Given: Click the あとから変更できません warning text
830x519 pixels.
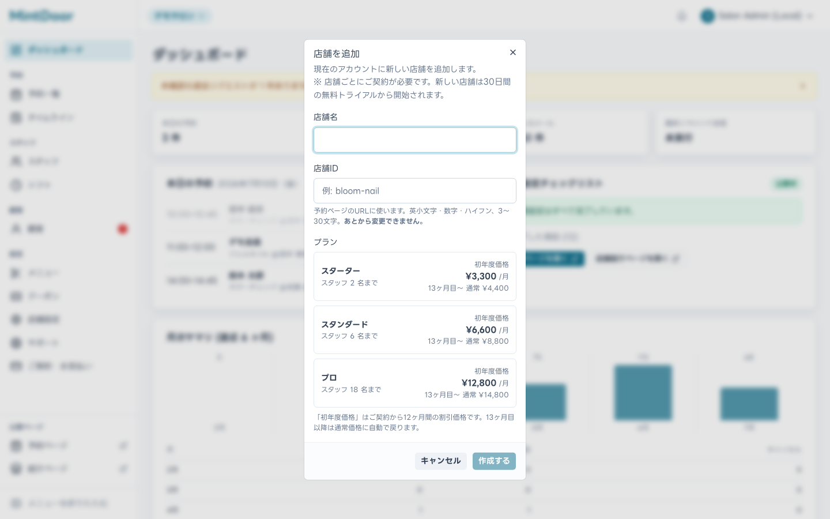Looking at the screenshot, I should click(384, 221).
